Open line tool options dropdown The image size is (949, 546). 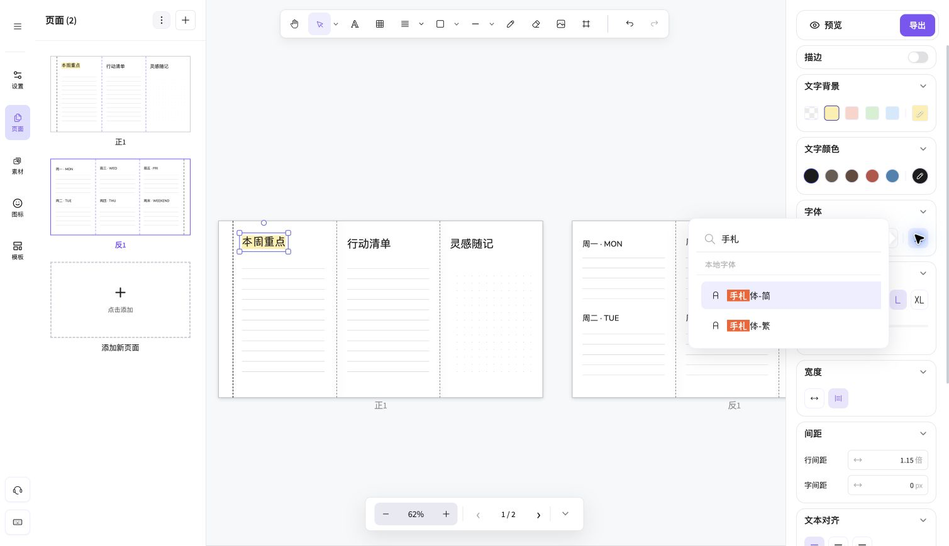tap(492, 24)
